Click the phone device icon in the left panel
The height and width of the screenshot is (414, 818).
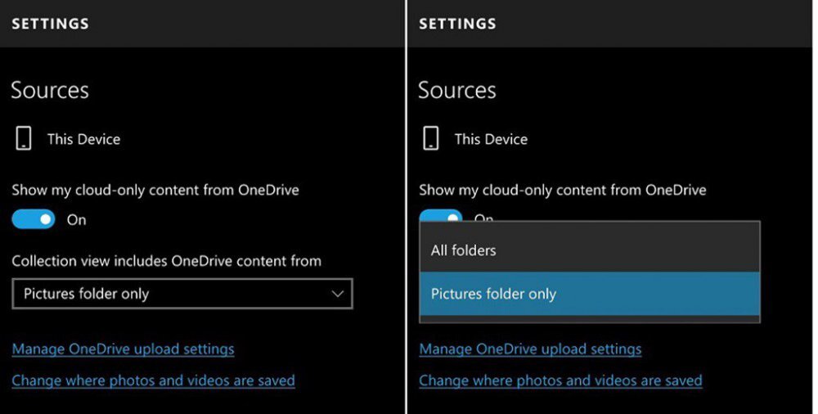24,138
